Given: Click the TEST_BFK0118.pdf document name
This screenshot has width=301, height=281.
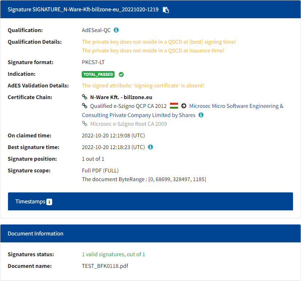Looking at the screenshot, I should (x=105, y=266).
